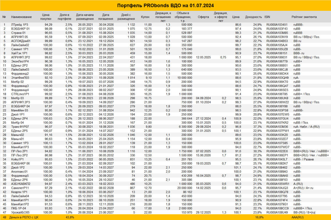The height and width of the screenshot is (220, 331).
Task: Select the 'Доля в портфеле' header
Action: pos(65,17)
